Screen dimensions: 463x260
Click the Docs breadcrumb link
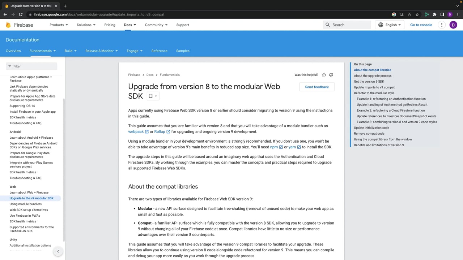[x=150, y=75]
